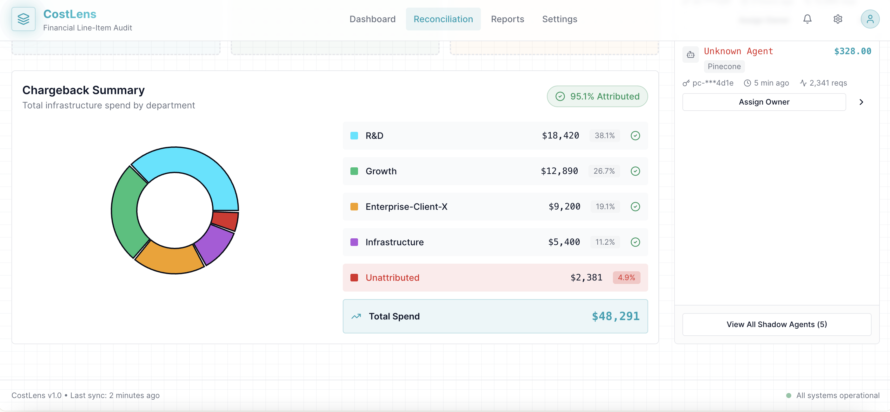Click the Infrastructure row check circle
Screen dimensions: 890x412
[x=635, y=242]
